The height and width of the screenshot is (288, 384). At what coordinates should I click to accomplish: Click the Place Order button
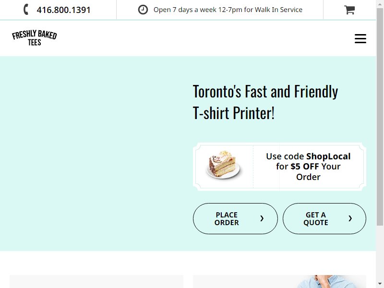point(235,218)
